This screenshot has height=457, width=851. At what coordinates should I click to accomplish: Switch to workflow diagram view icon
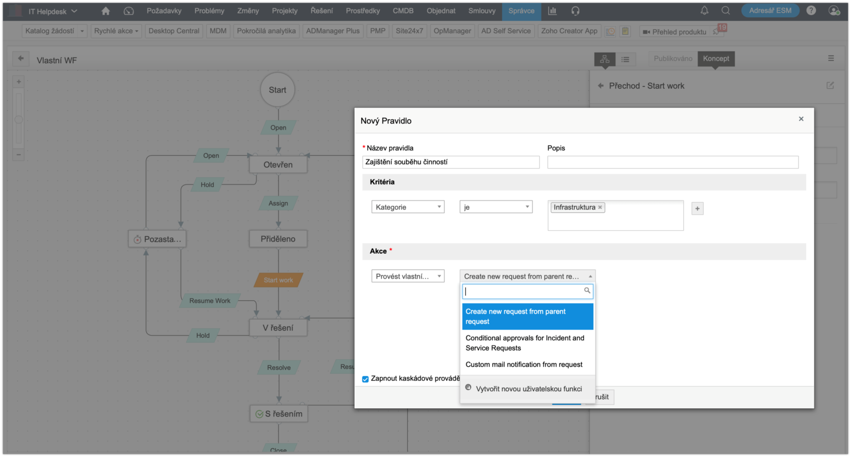click(x=604, y=59)
